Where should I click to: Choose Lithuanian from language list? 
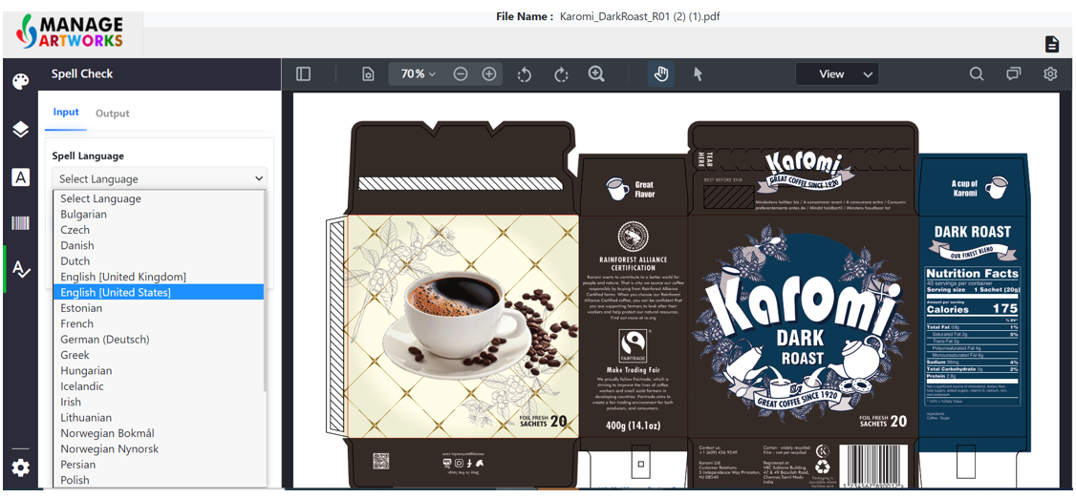click(x=159, y=418)
